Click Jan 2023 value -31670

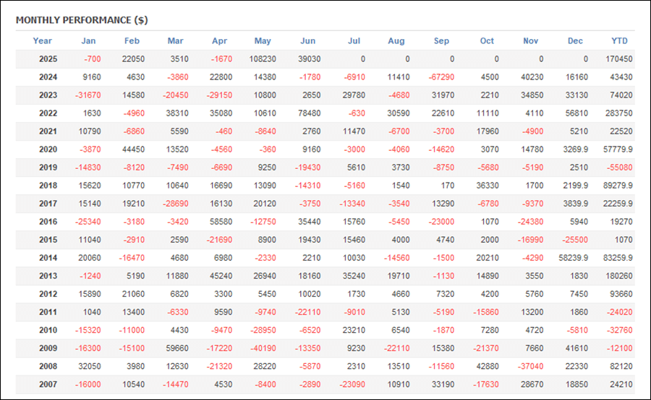point(88,95)
